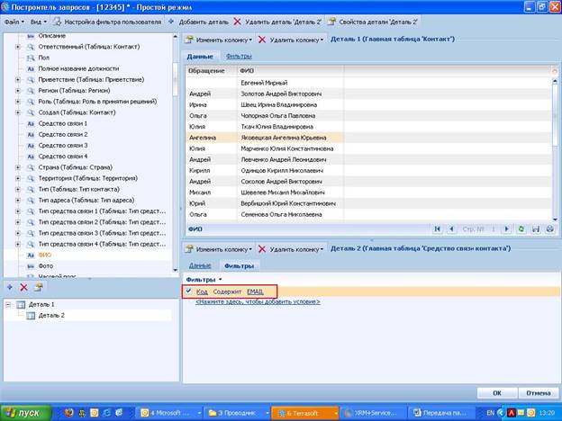
Task: Click the blue plus icon above detail tree
Action: (x=10, y=287)
